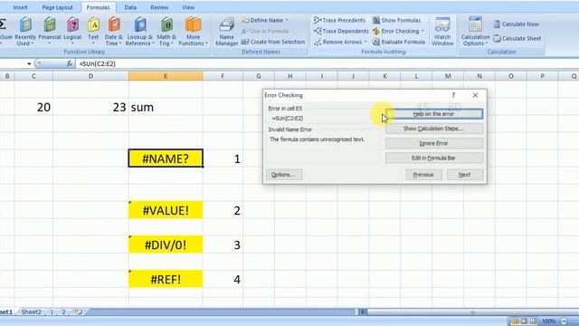The height and width of the screenshot is (326, 579).
Task: Select the #REF! cell
Action: [166, 279]
